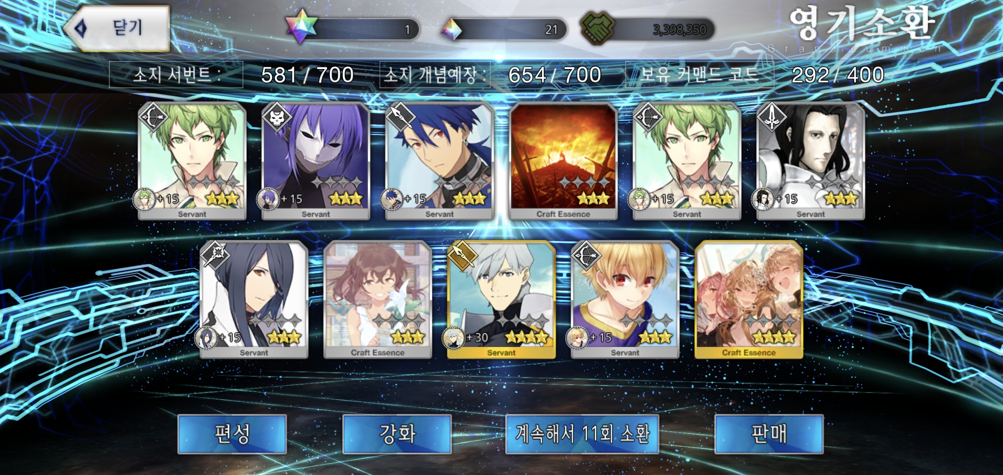Select the gold four-star white-haired Lancer card

pyautogui.click(x=501, y=300)
